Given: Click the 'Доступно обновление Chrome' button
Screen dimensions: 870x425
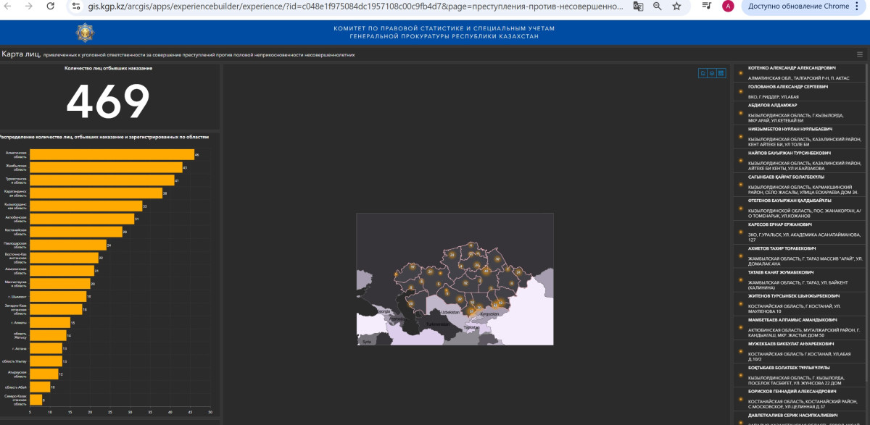Looking at the screenshot, I should (x=797, y=6).
